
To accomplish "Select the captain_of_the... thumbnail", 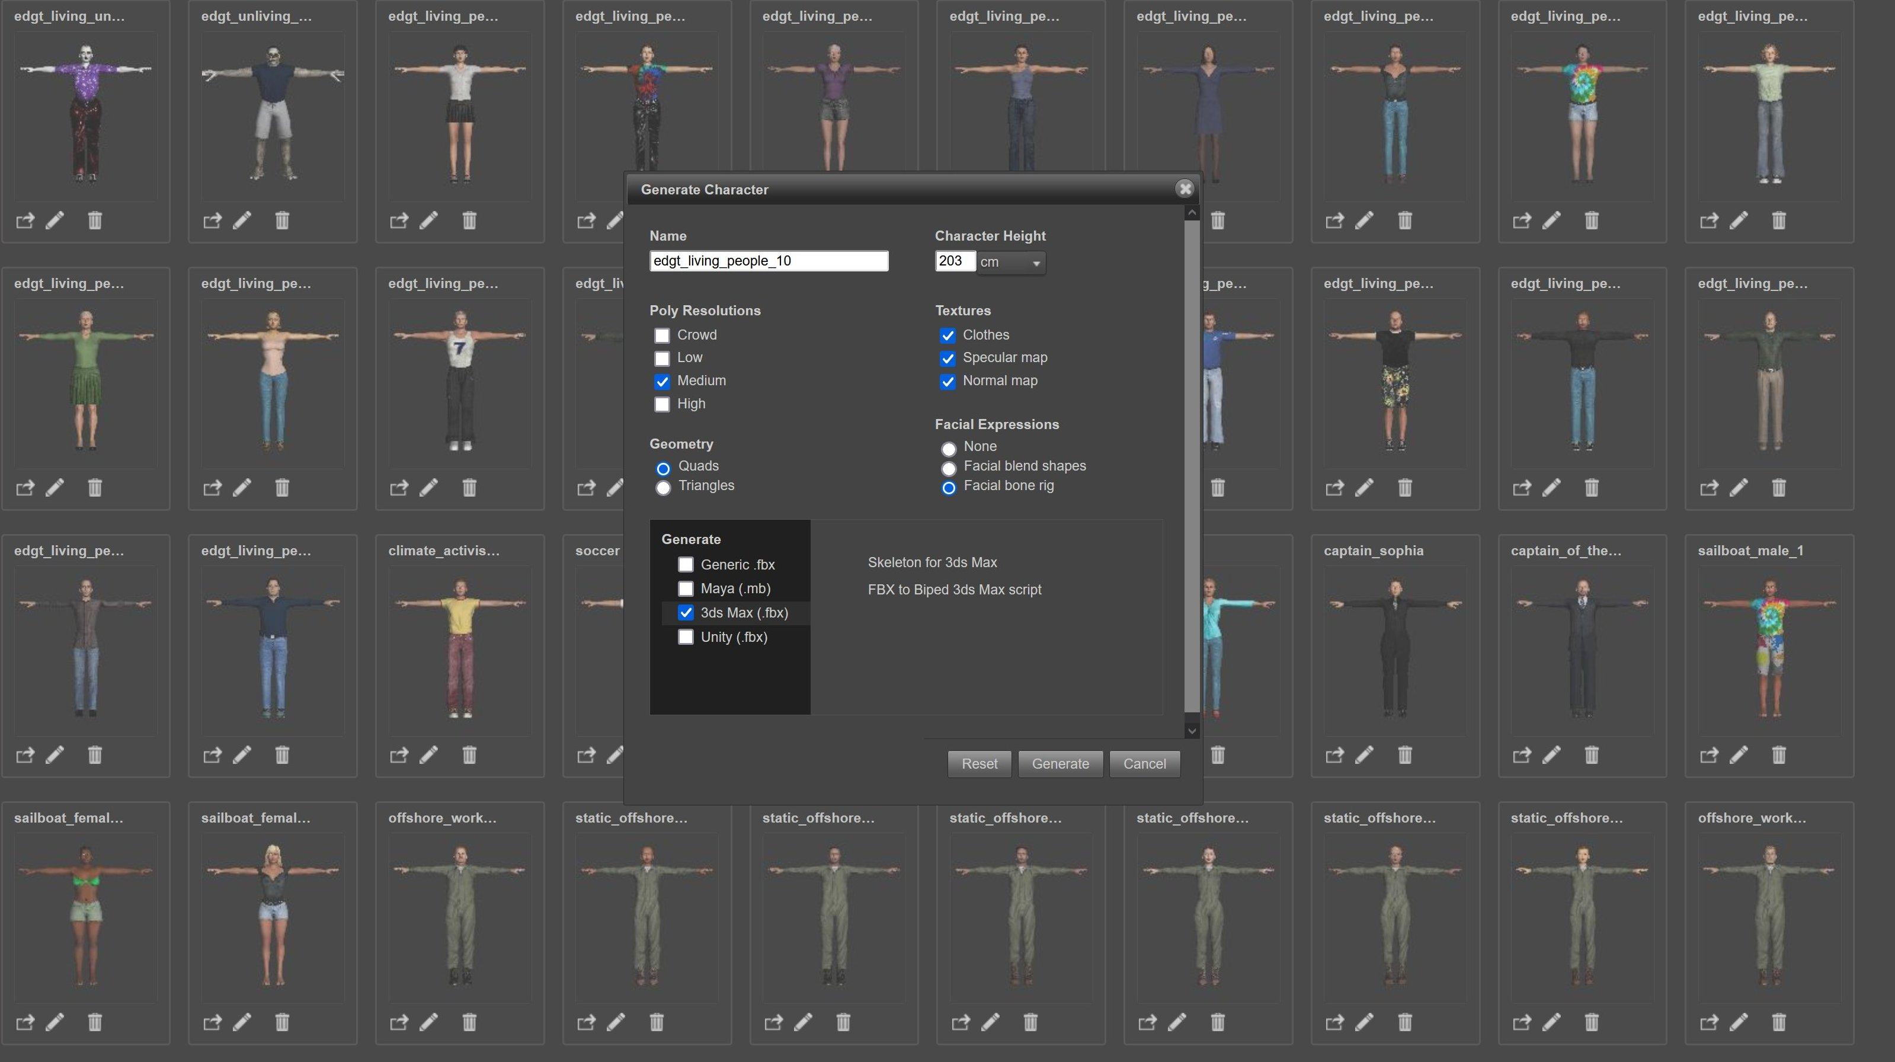I will [x=1582, y=651].
